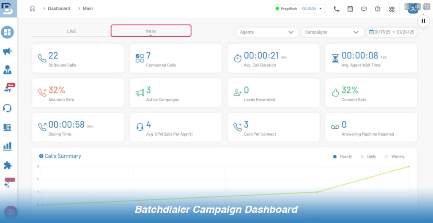Switch to the LIVE tab
Viewport: 433px width, 223px height.
[71, 31]
